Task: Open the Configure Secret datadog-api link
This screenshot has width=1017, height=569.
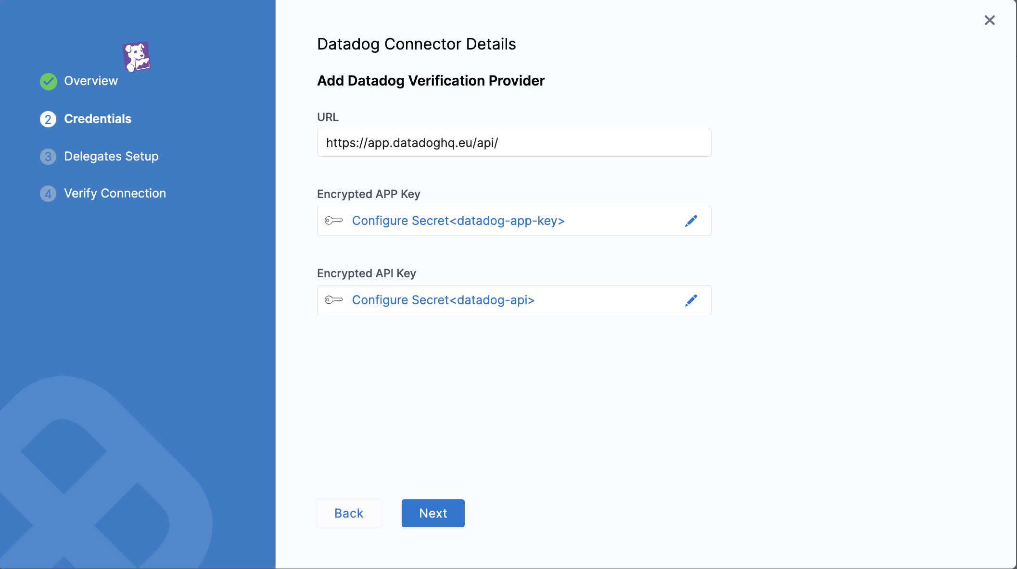Action: point(443,300)
